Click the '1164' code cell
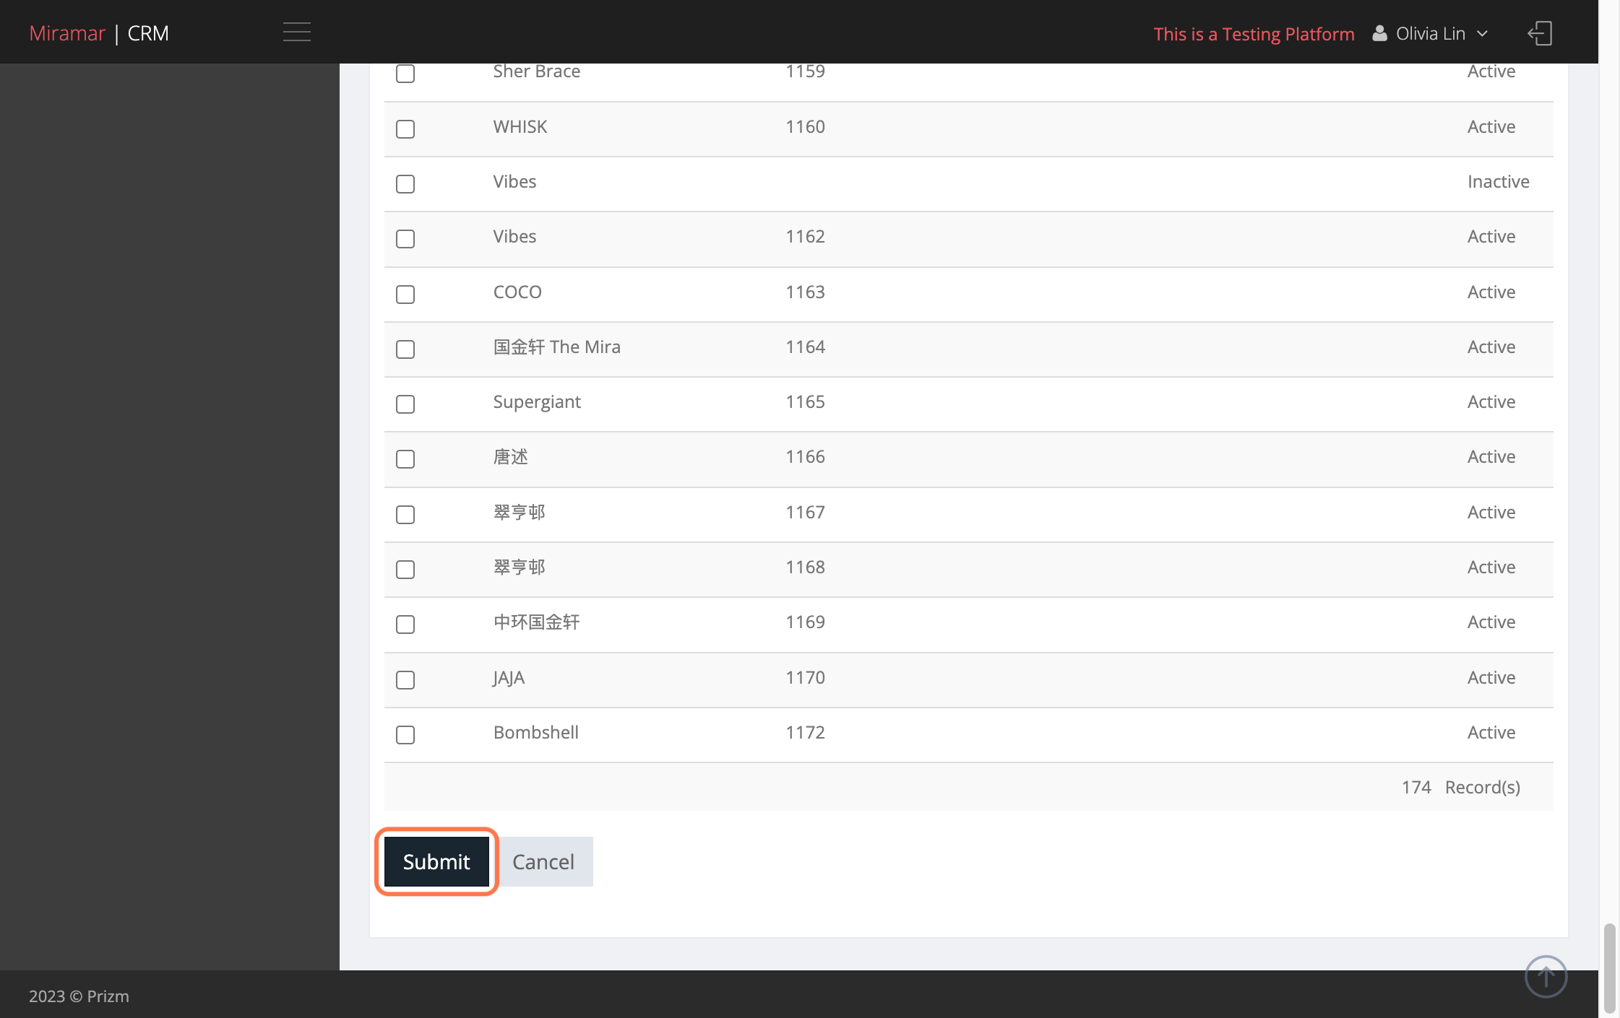This screenshot has width=1620, height=1018. pos(805,347)
